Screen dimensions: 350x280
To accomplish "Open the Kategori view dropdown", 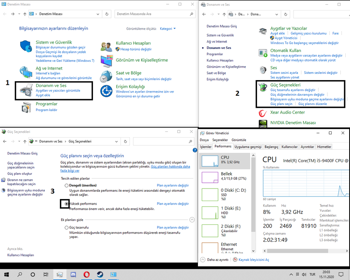I will [168, 29].
